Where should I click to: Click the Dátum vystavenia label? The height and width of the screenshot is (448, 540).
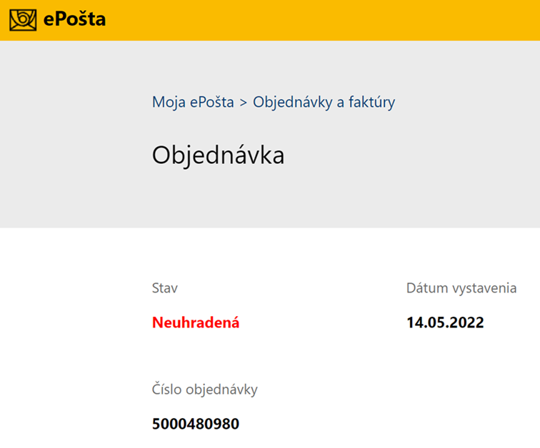click(x=461, y=288)
